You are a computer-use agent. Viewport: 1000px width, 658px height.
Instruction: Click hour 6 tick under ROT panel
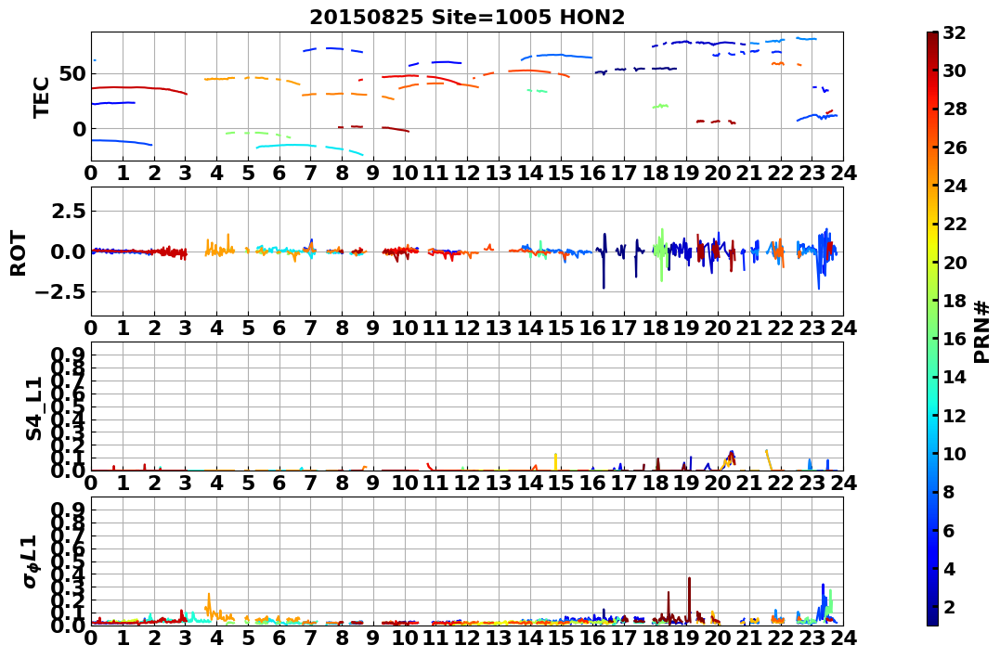279,328
